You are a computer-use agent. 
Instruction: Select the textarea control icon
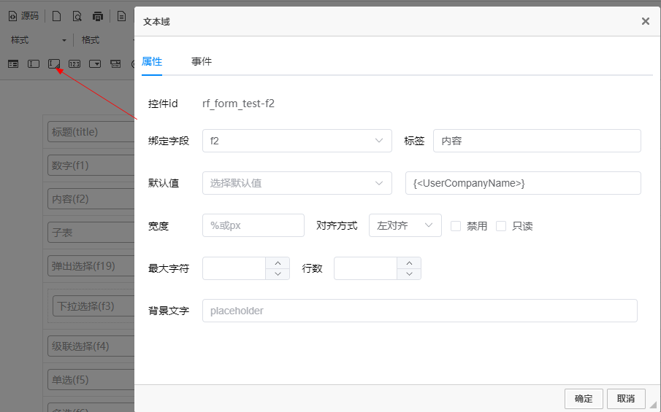pyautogui.click(x=54, y=64)
